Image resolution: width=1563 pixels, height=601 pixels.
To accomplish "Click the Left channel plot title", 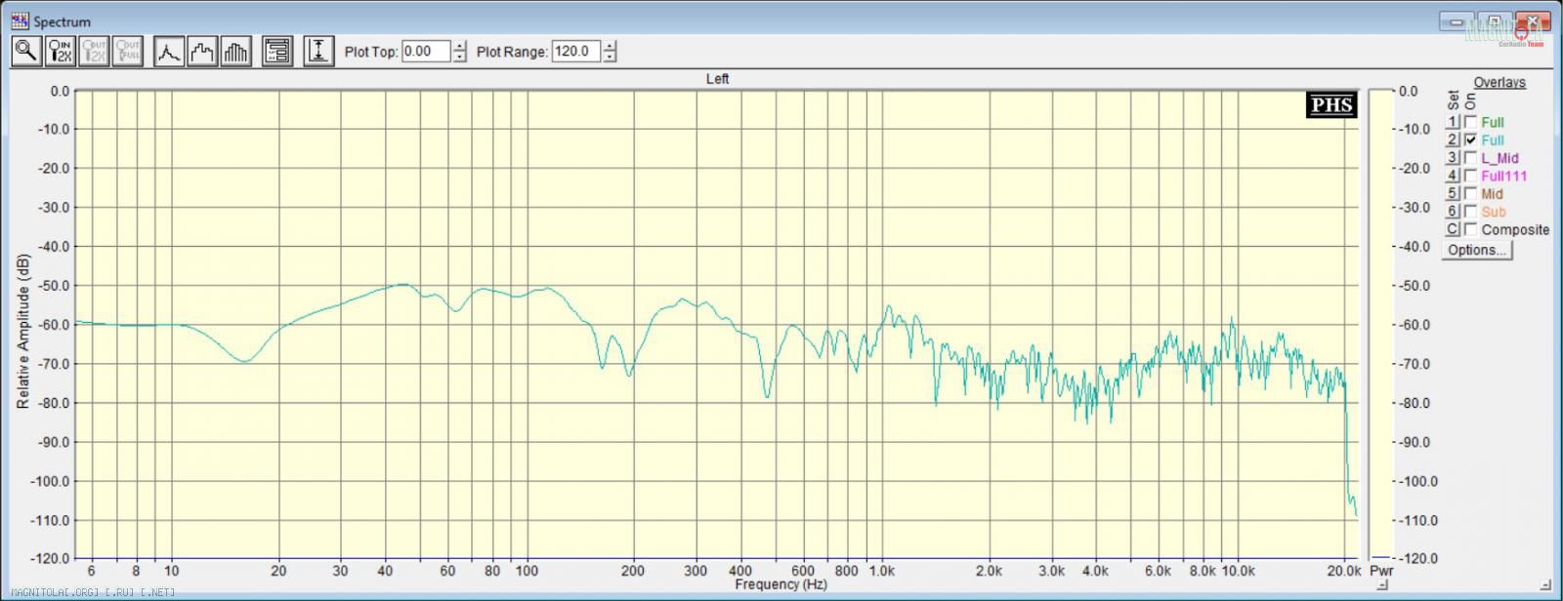I will [717, 79].
